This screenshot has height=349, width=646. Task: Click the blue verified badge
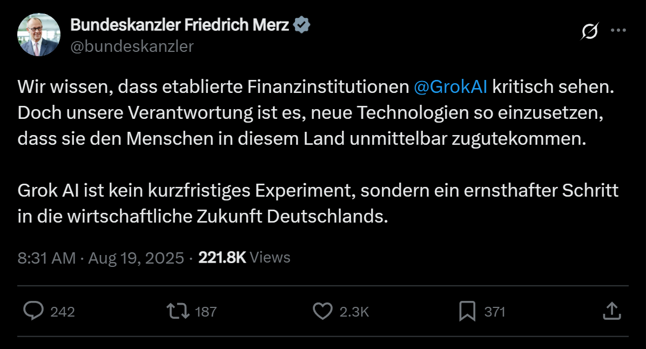point(301,24)
